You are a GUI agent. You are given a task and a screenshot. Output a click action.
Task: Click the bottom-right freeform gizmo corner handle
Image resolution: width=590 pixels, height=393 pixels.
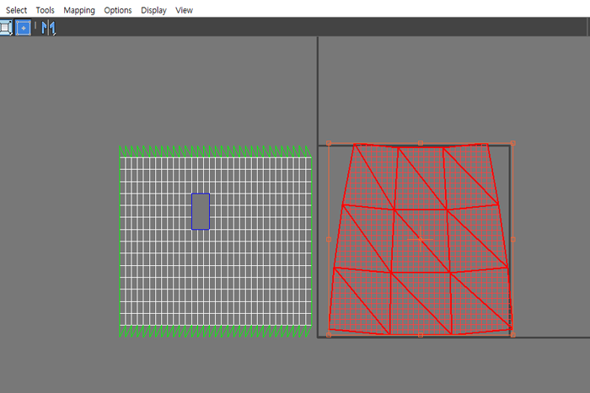tap(512, 335)
